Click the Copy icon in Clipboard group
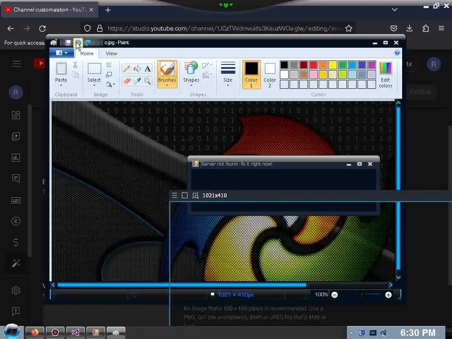 75,75
